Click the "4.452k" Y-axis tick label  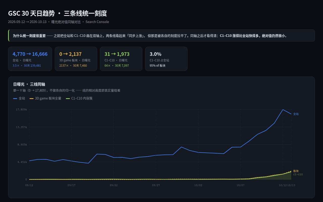coord(22,162)
